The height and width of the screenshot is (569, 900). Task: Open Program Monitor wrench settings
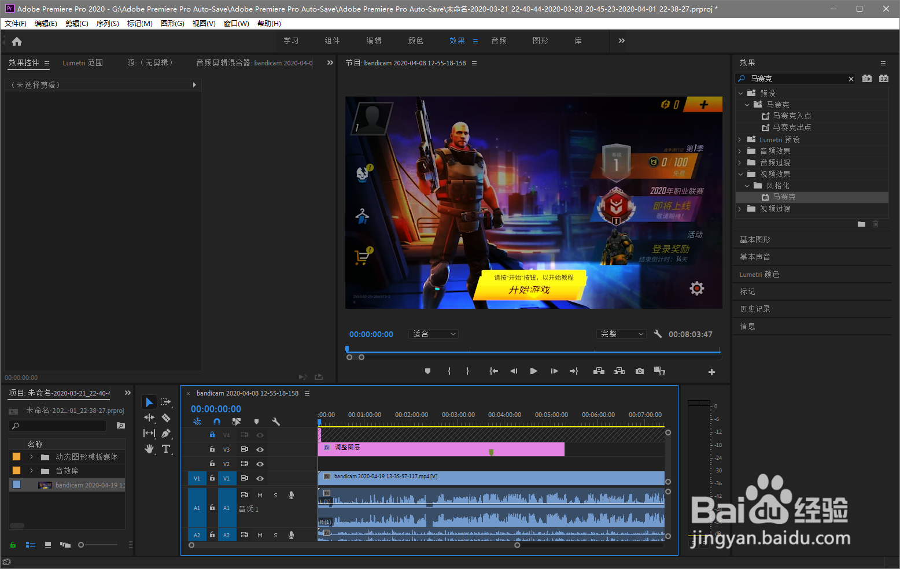pos(658,334)
